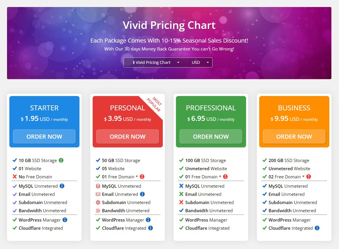This screenshot has height=249, width=339.
Task: Click the green info icon beside 10 GB SSD Storage
Action: coord(61,160)
